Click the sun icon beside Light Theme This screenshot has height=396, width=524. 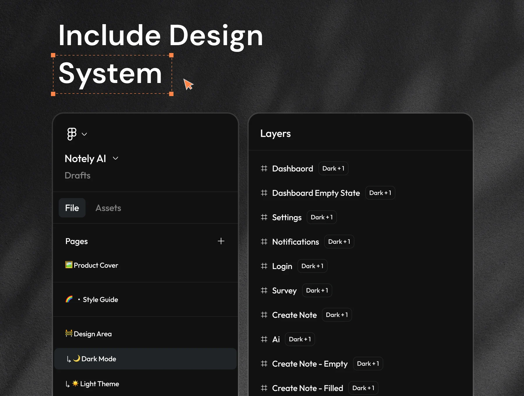point(75,383)
